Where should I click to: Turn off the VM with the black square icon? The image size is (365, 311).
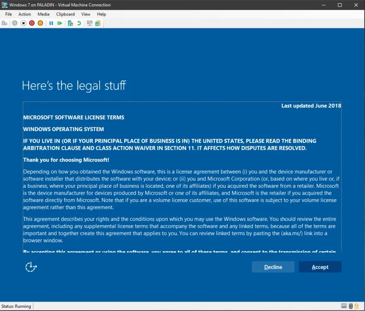click(x=23, y=23)
